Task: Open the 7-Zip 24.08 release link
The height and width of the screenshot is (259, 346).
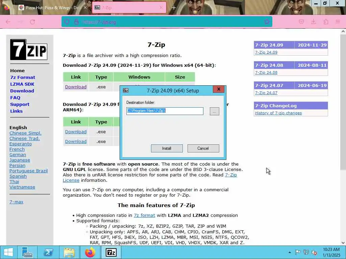Action: click(266, 73)
